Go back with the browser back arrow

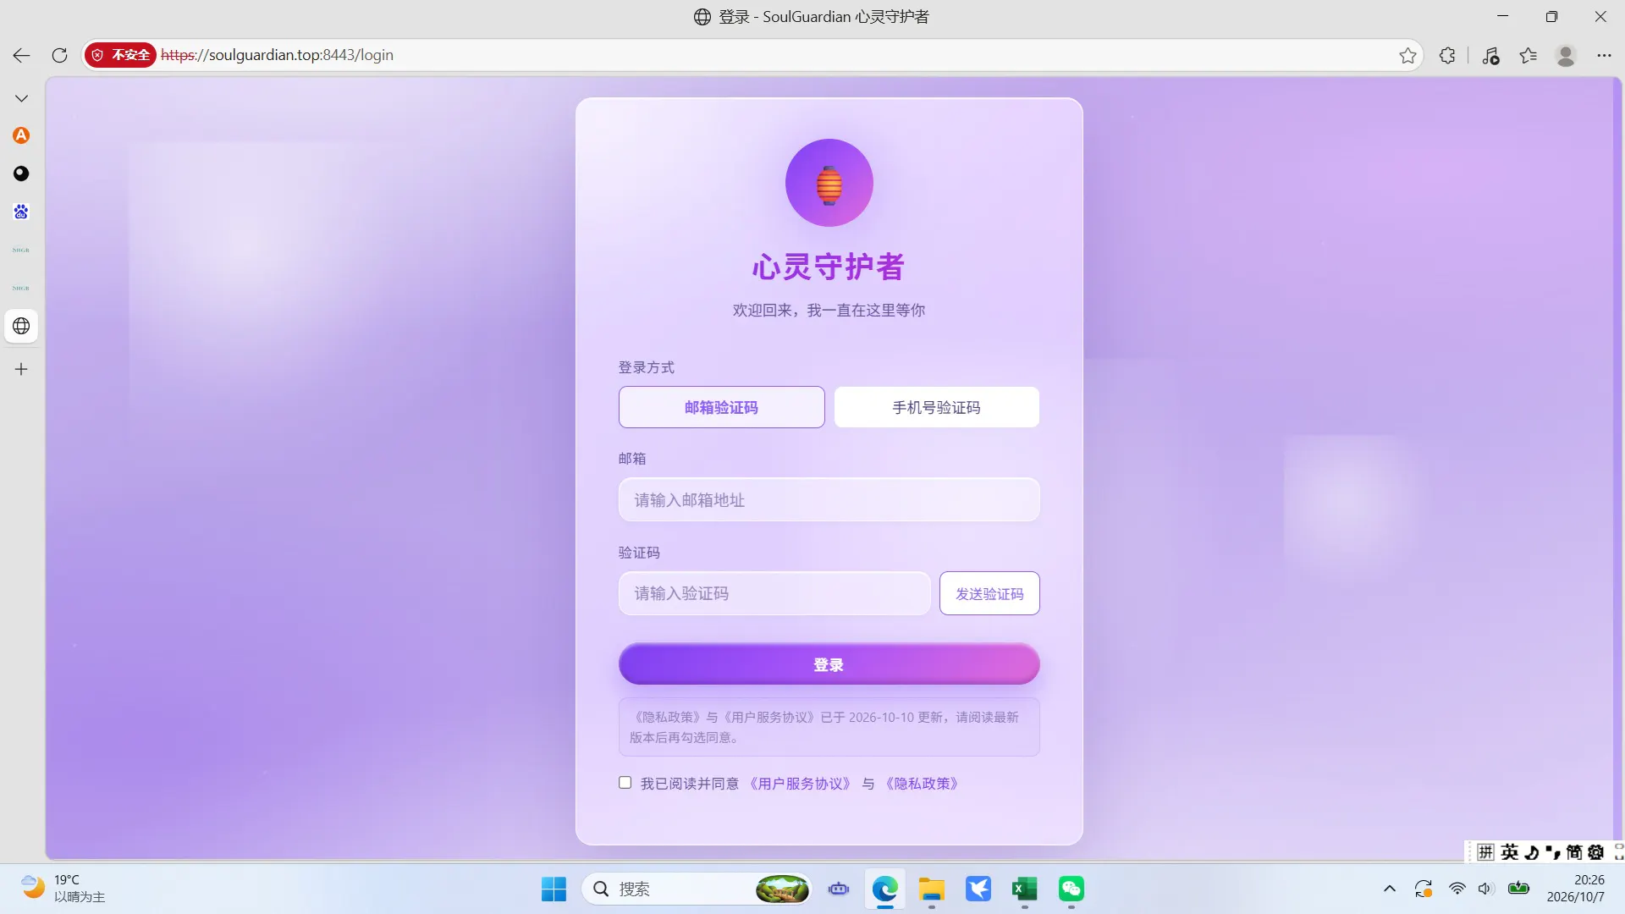(x=21, y=55)
